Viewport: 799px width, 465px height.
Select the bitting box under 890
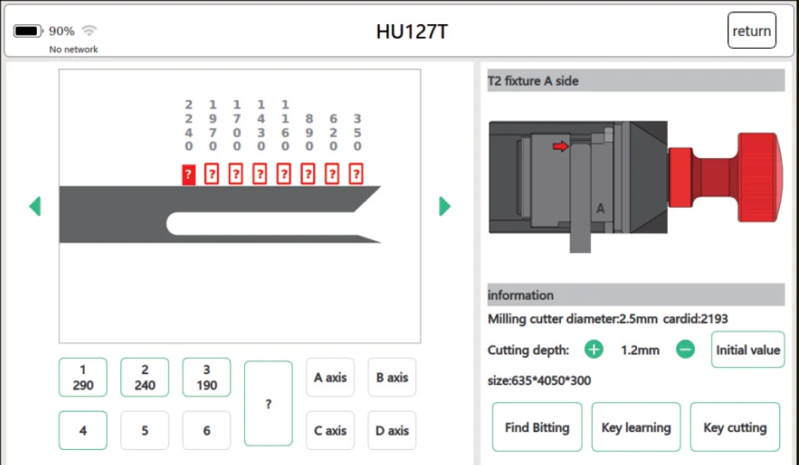[x=308, y=174]
